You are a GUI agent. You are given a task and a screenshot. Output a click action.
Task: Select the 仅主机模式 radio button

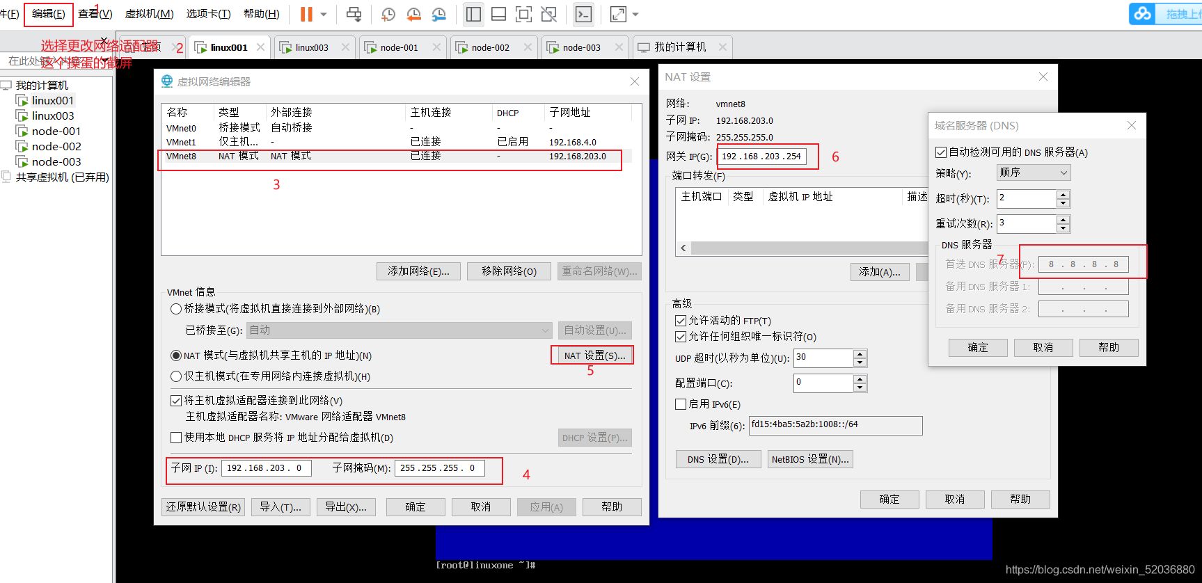coord(176,376)
